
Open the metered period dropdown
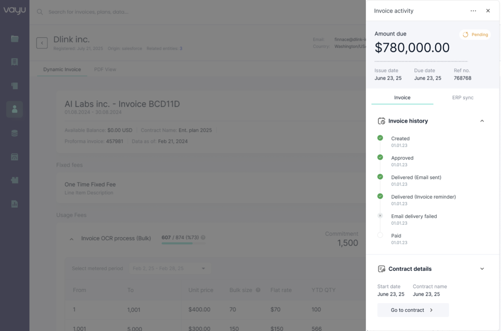coord(169,269)
